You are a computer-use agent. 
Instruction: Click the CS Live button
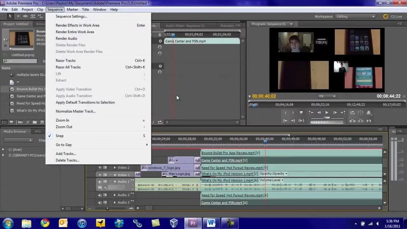[393, 17]
